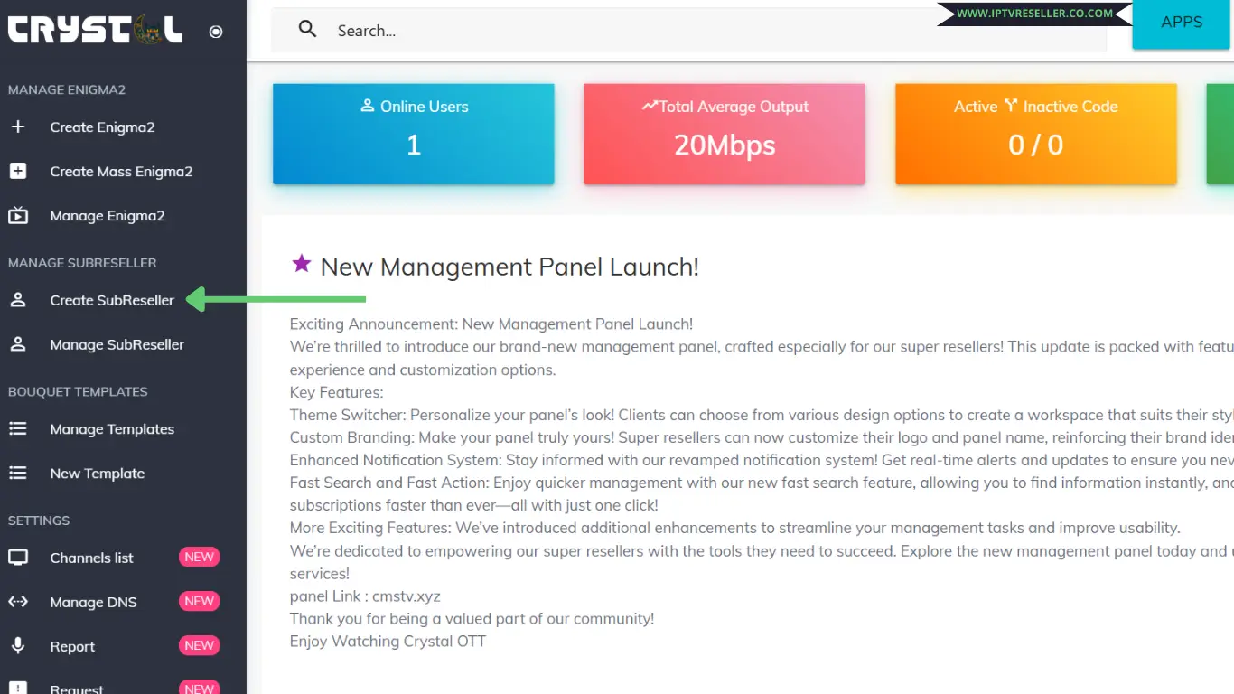Click the code-arrows icon beside Manage DNS

tap(18, 602)
